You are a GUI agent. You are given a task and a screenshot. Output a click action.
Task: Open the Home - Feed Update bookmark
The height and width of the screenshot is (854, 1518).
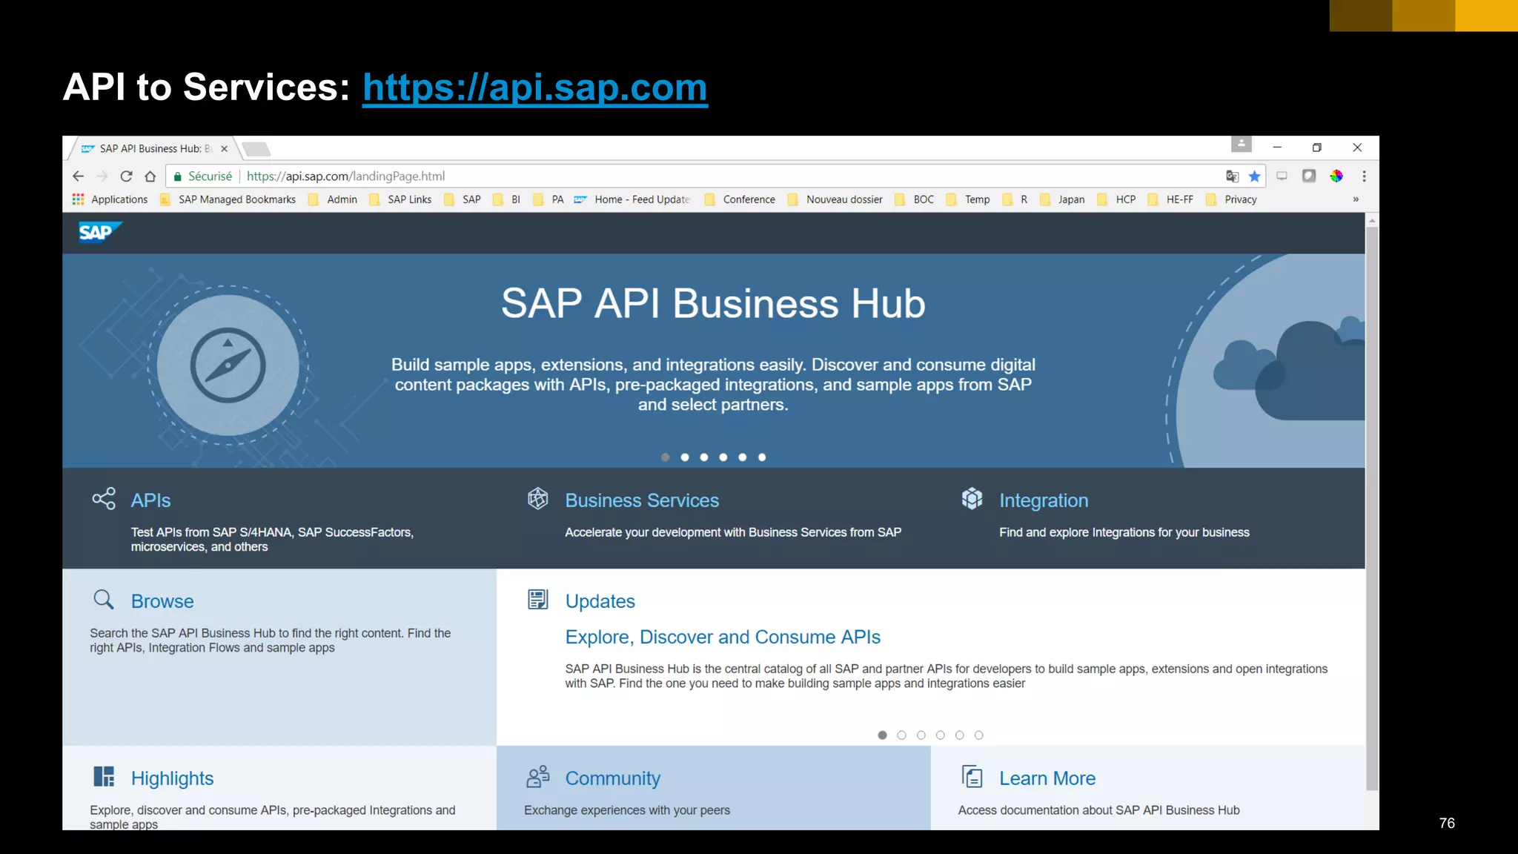coord(632,199)
